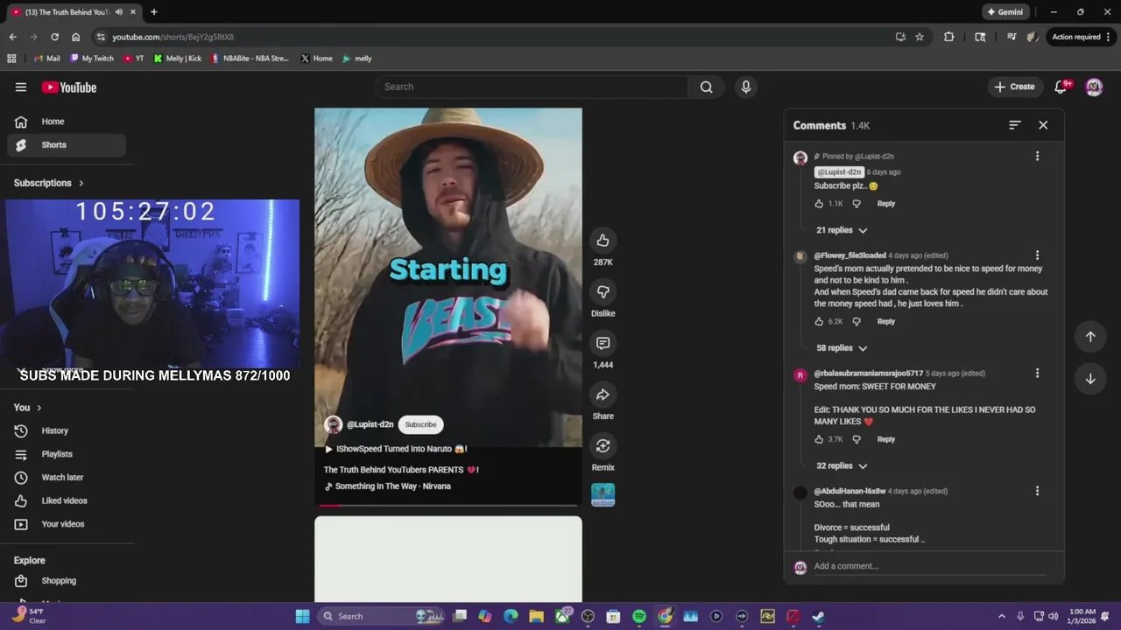Open the account avatar menu

click(x=1094, y=87)
